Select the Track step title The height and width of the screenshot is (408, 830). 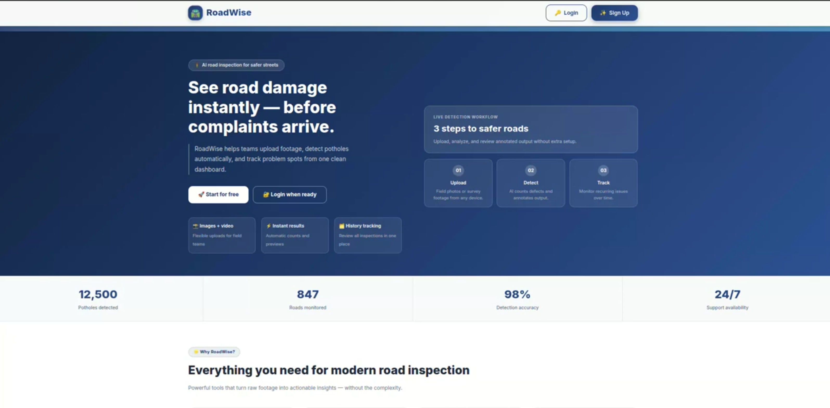[603, 183]
